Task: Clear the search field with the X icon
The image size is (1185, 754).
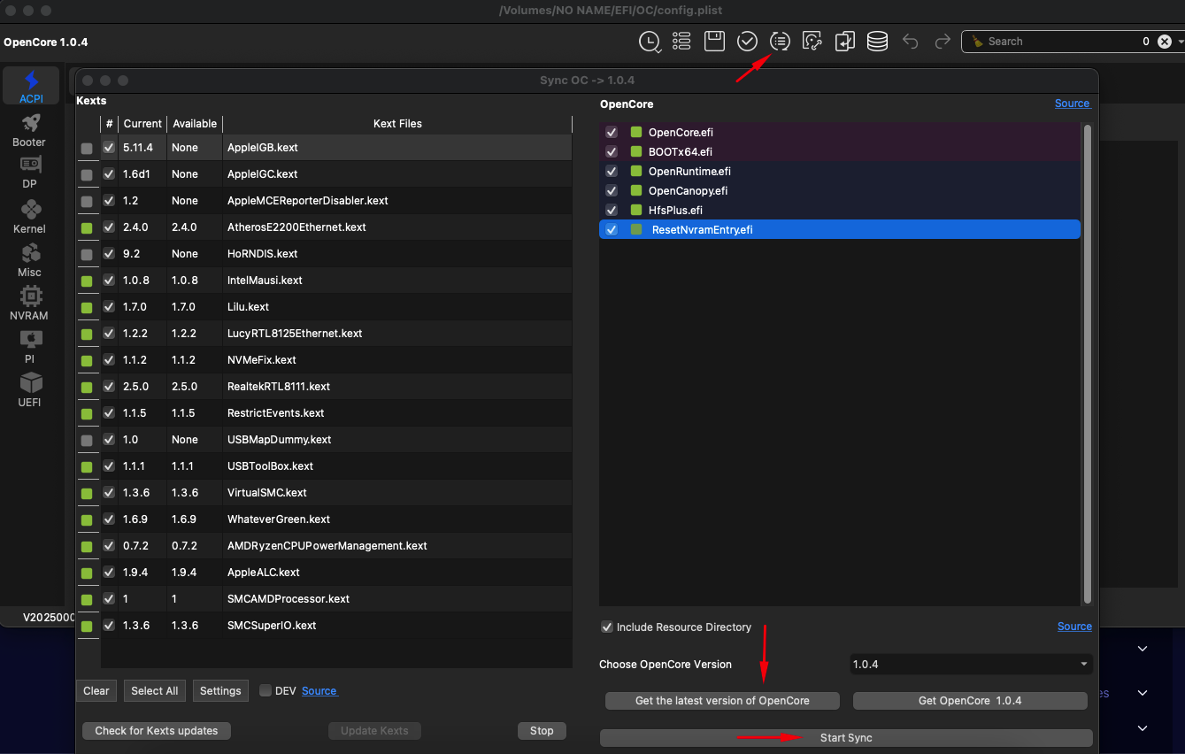Action: tap(1165, 42)
